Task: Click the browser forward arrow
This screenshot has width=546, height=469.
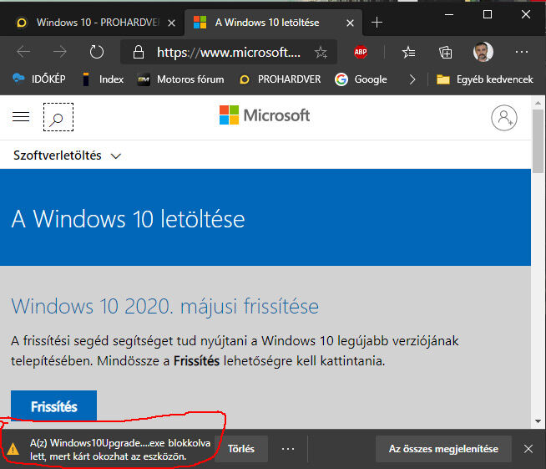Action: [60, 52]
